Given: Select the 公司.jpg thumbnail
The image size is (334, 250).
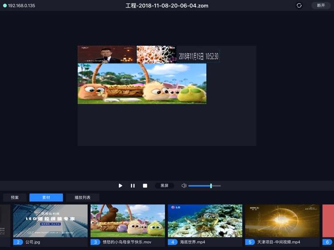Looking at the screenshot, I should click(50, 221).
